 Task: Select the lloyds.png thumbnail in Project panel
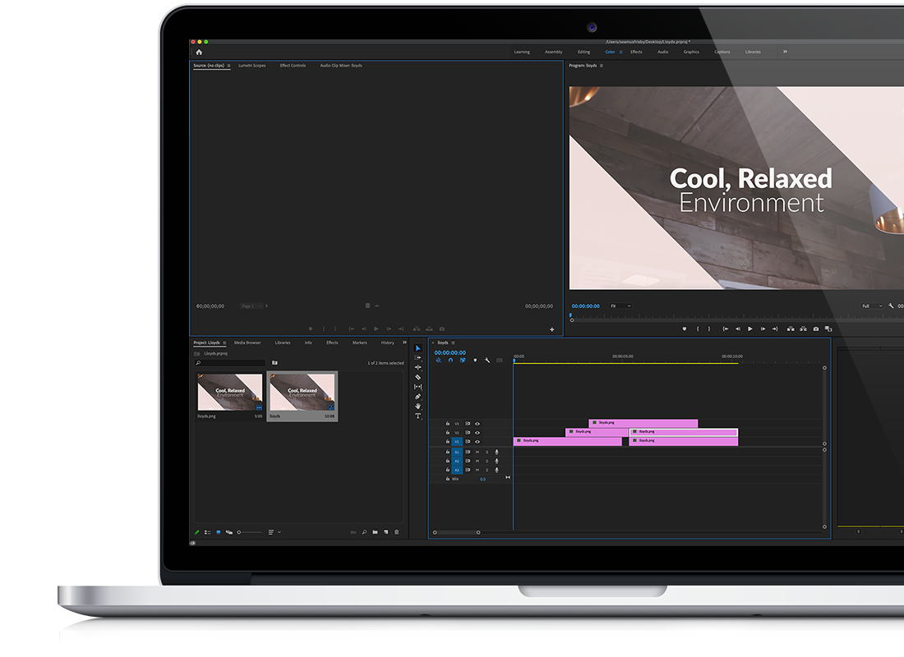click(x=230, y=393)
